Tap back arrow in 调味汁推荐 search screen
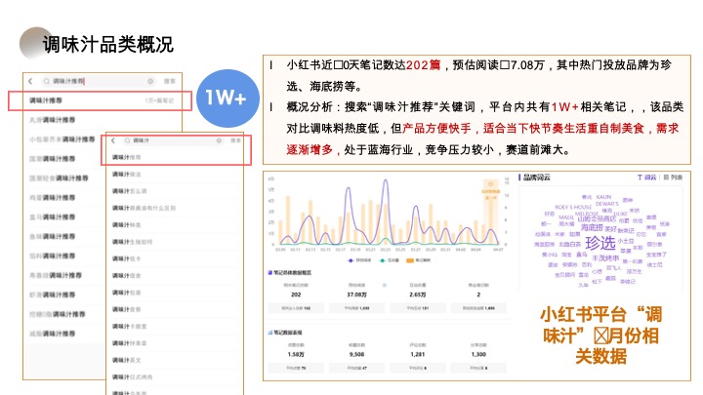 [x=30, y=81]
